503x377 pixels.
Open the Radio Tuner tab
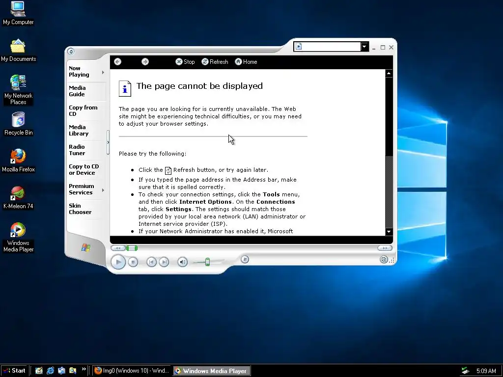coord(77,150)
